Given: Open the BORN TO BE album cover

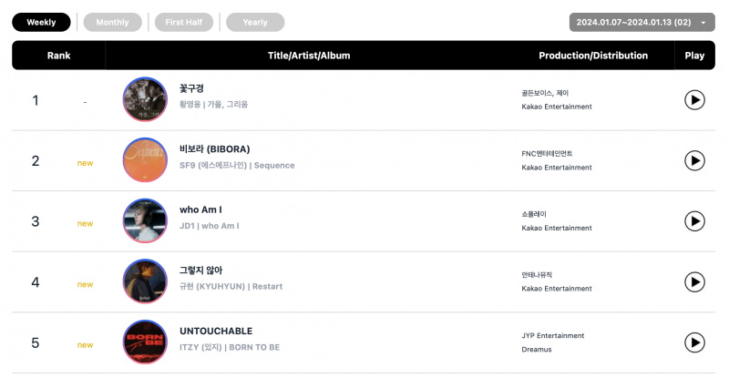Looking at the screenshot, I should (145, 342).
